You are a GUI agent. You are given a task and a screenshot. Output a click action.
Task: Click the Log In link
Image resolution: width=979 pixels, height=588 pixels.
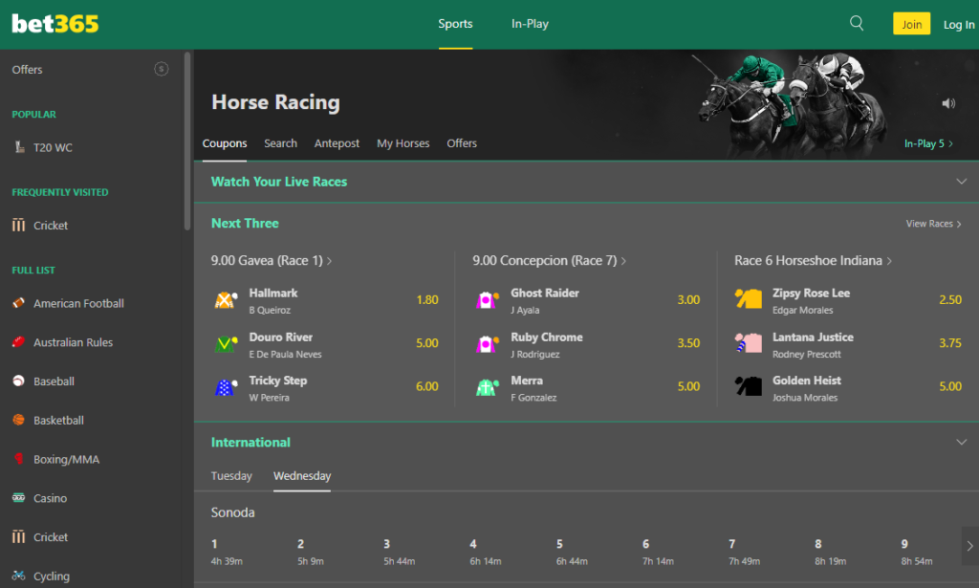click(x=958, y=25)
